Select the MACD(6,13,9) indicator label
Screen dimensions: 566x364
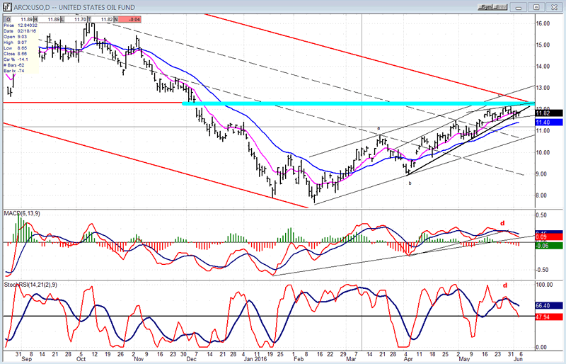[x=21, y=214]
